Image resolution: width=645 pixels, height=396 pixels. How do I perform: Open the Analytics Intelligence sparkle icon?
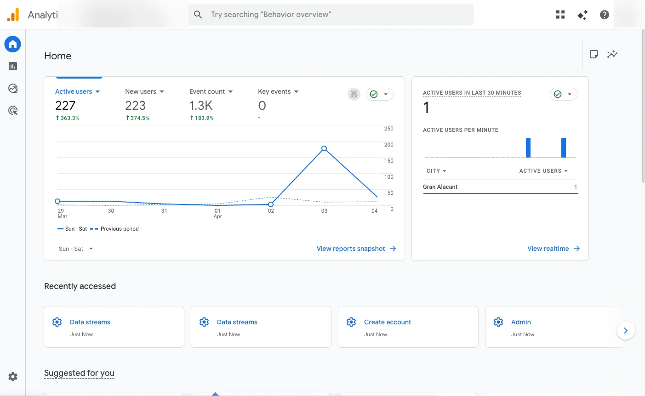[x=582, y=14]
